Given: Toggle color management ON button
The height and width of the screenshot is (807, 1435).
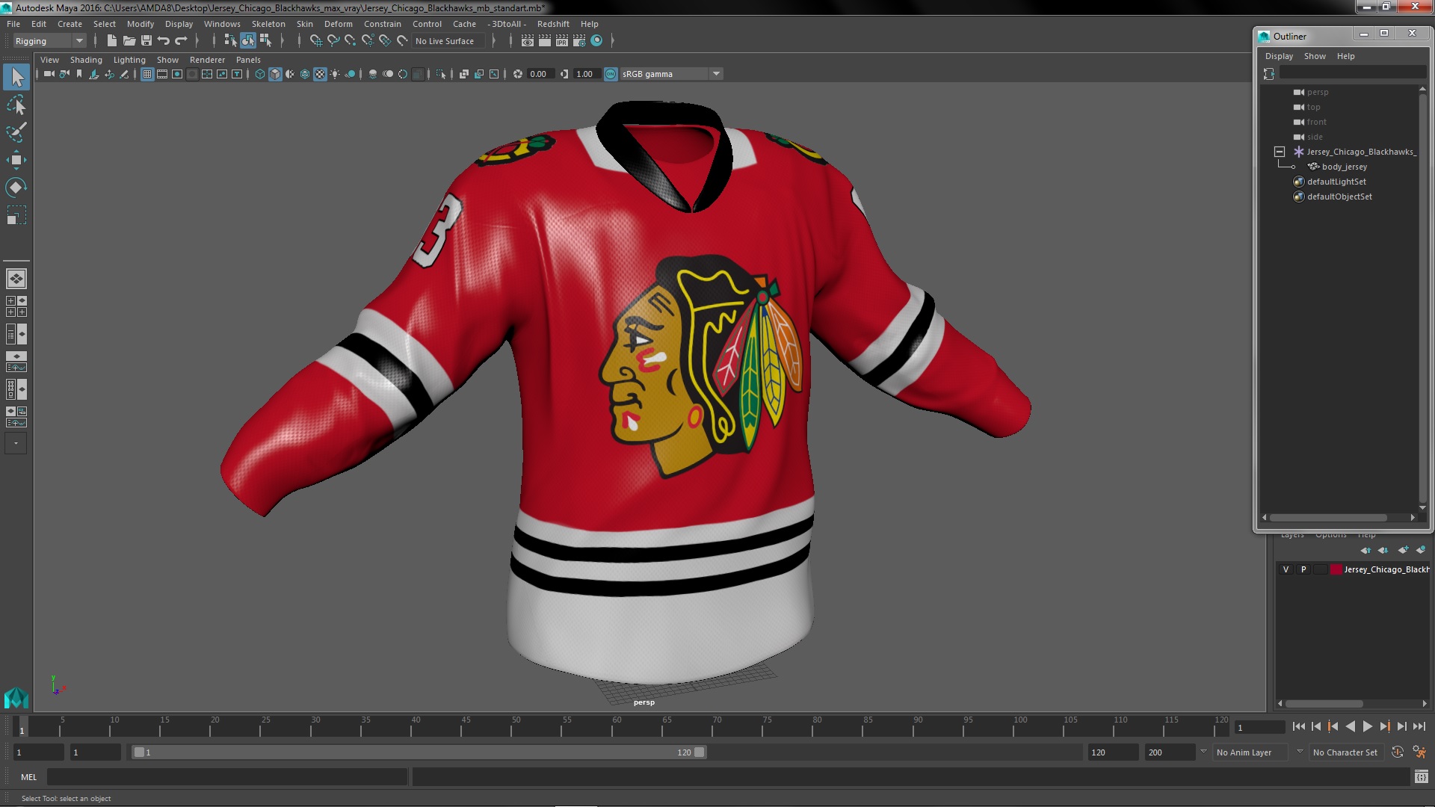Looking at the screenshot, I should pyautogui.click(x=611, y=74).
